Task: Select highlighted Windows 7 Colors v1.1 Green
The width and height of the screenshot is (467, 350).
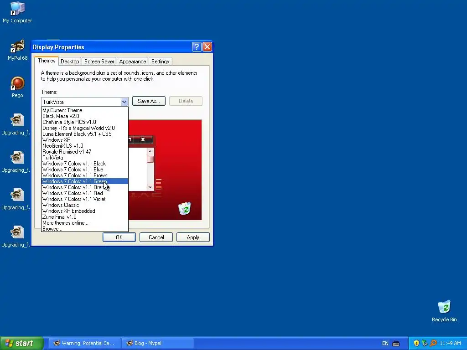Action: point(84,181)
